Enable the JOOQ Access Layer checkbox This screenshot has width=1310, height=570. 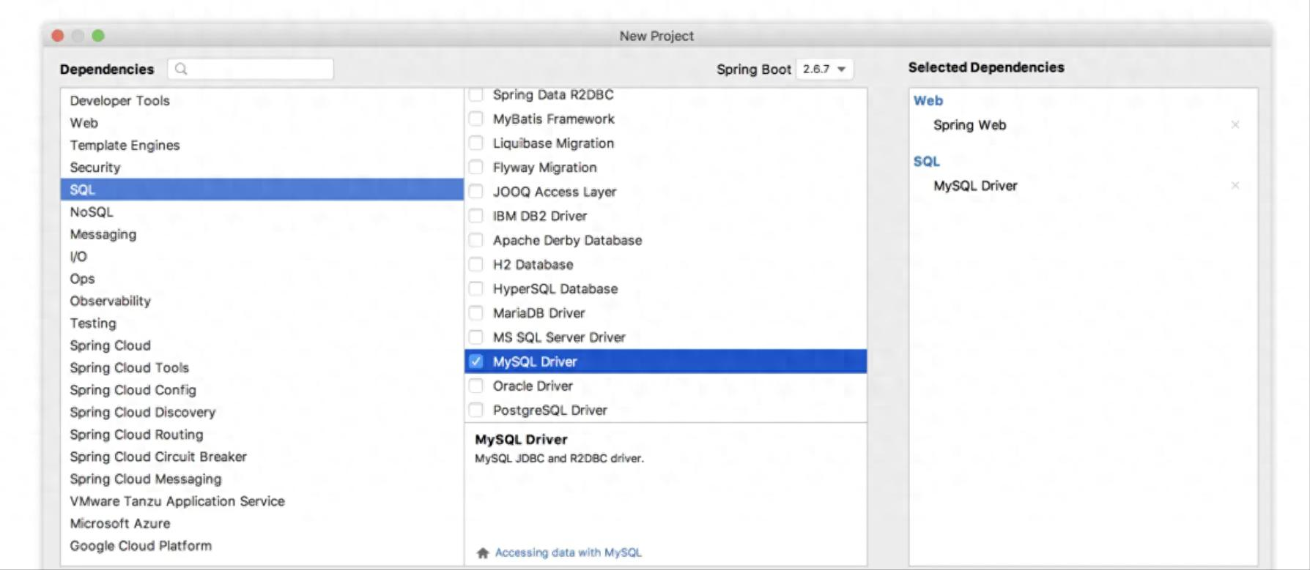(x=476, y=192)
